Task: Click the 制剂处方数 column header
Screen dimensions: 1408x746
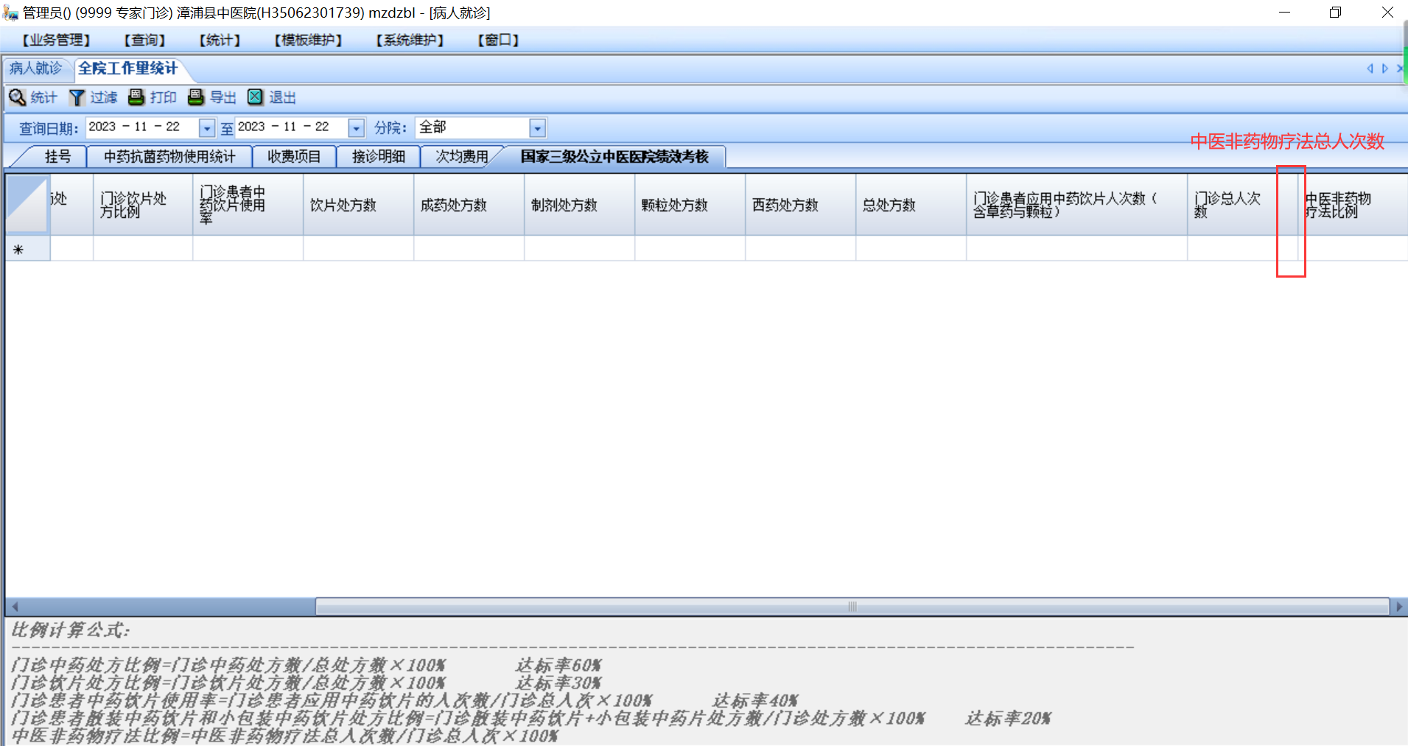Action: tap(579, 205)
